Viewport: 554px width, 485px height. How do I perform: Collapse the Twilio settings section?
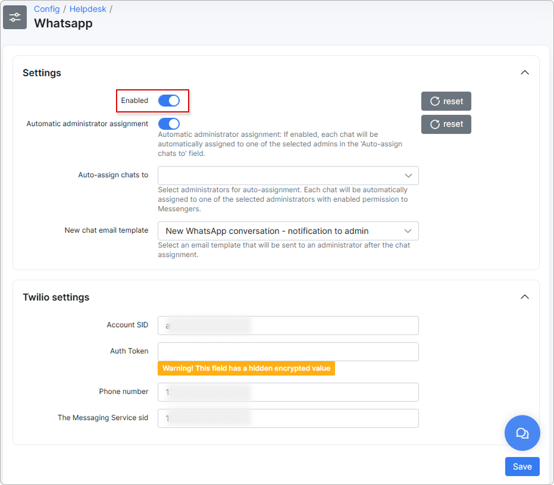click(525, 297)
